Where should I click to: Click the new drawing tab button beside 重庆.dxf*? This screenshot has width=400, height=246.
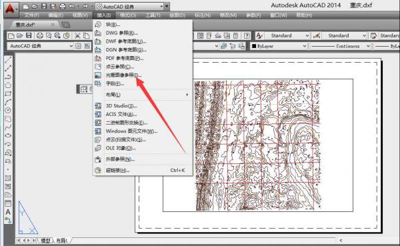pos(66,25)
